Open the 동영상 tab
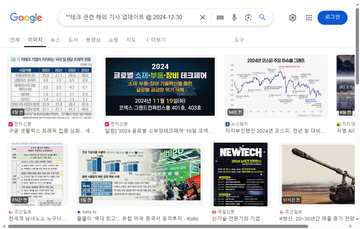Viewport: 360px width, 229px height. tap(93, 40)
